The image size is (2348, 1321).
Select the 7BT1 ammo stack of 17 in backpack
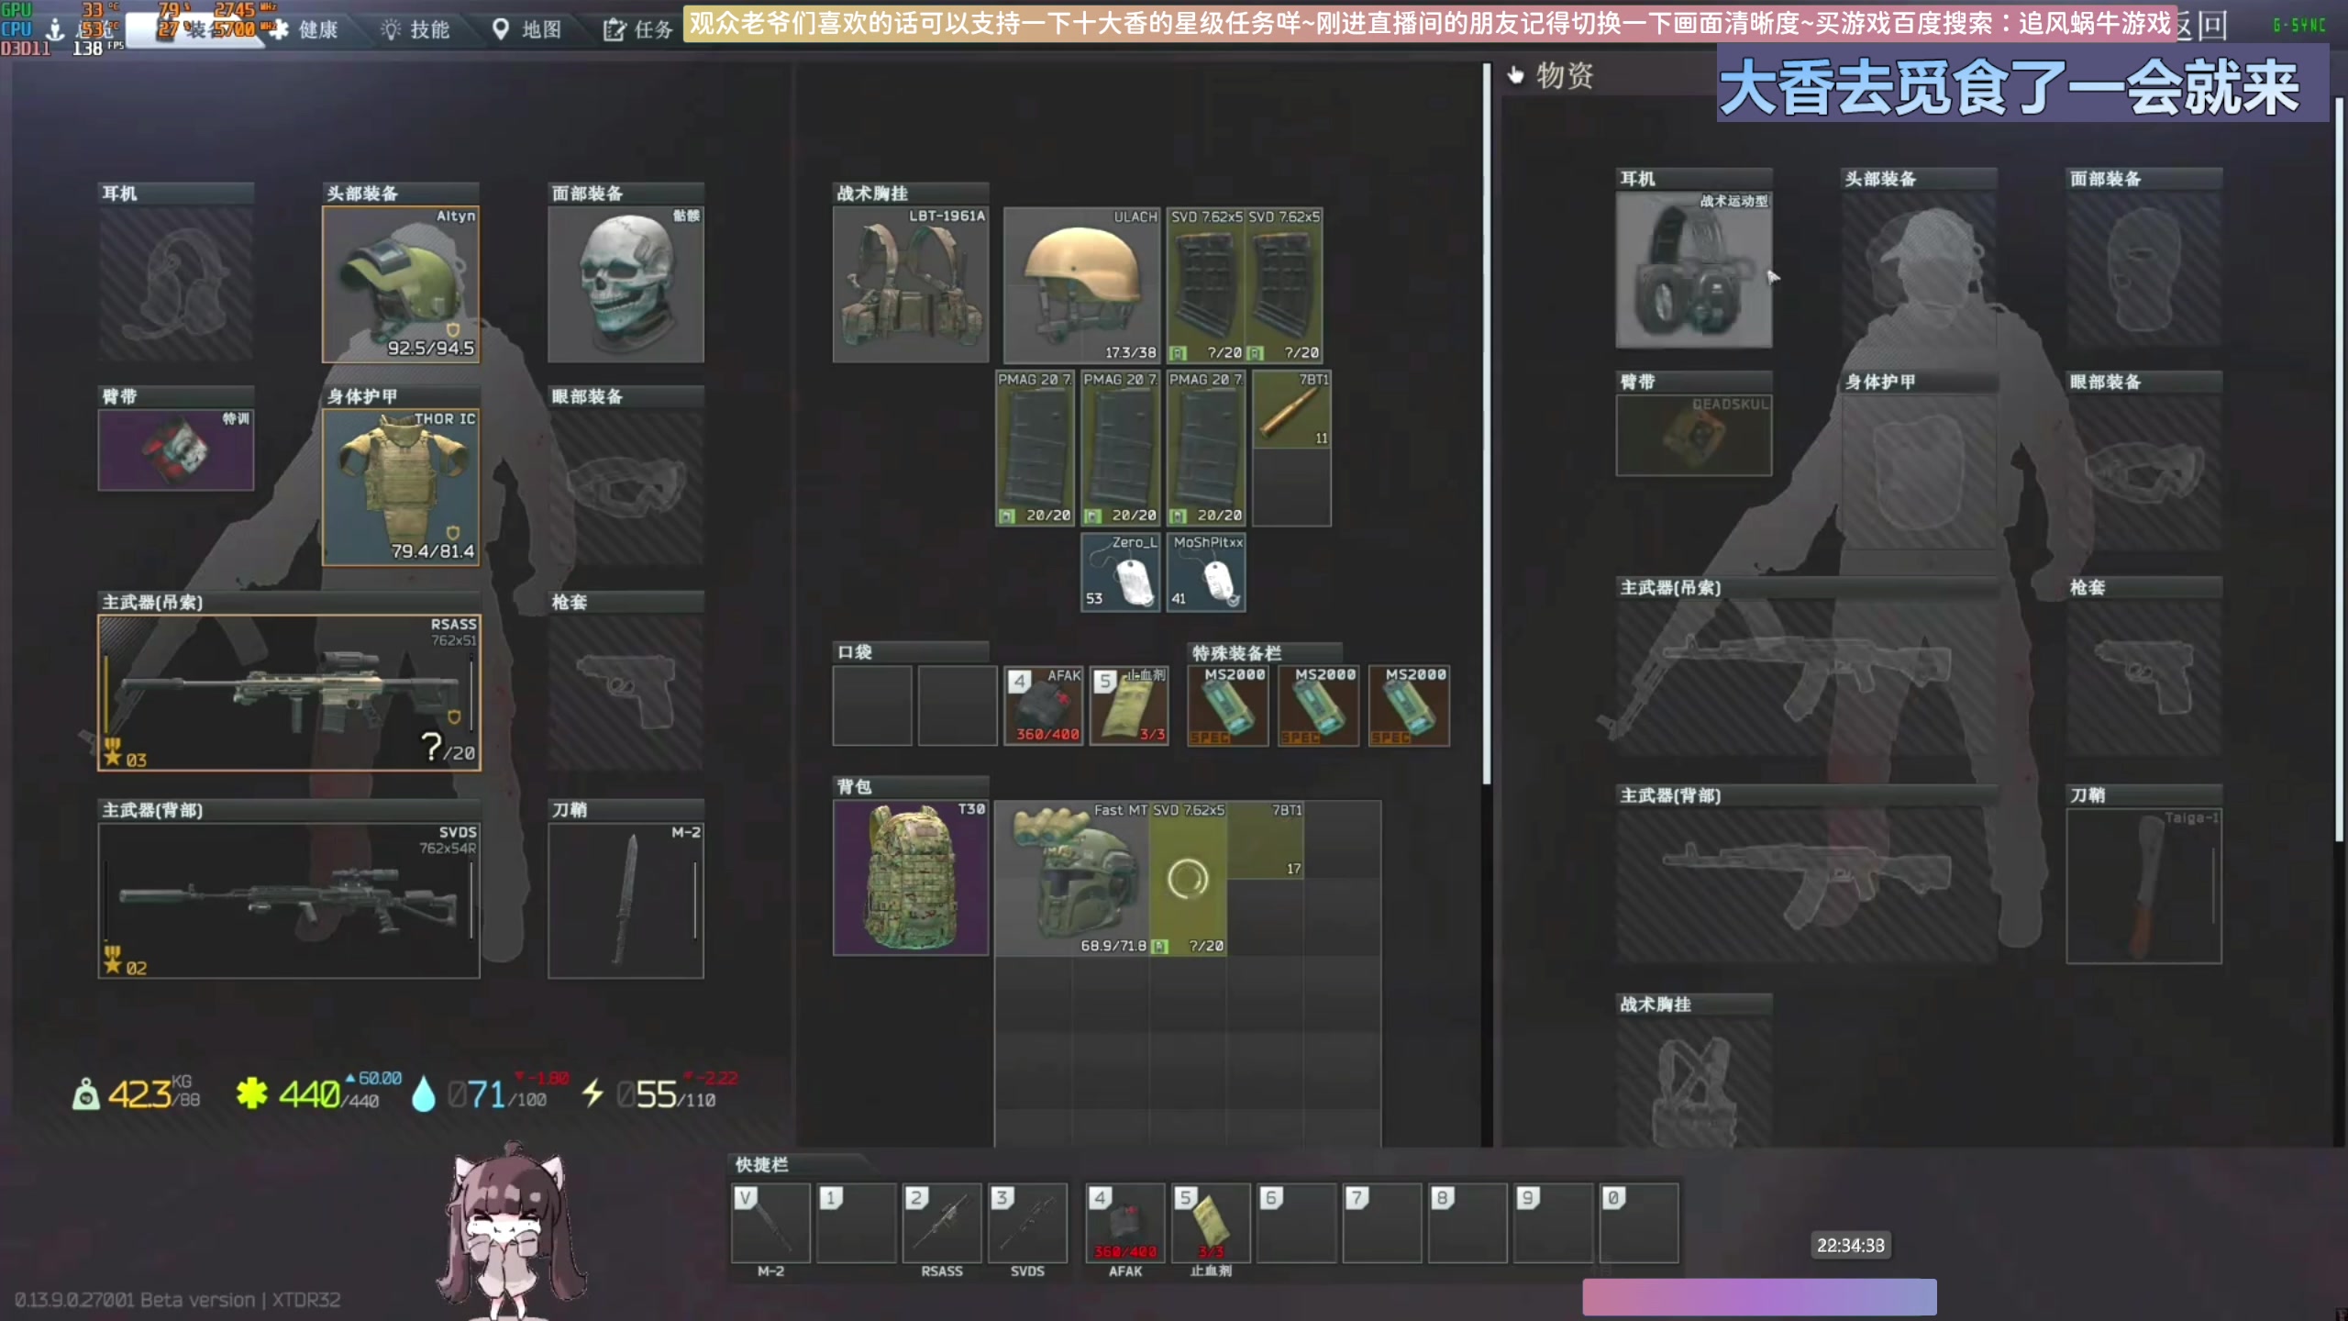pyautogui.click(x=1266, y=839)
